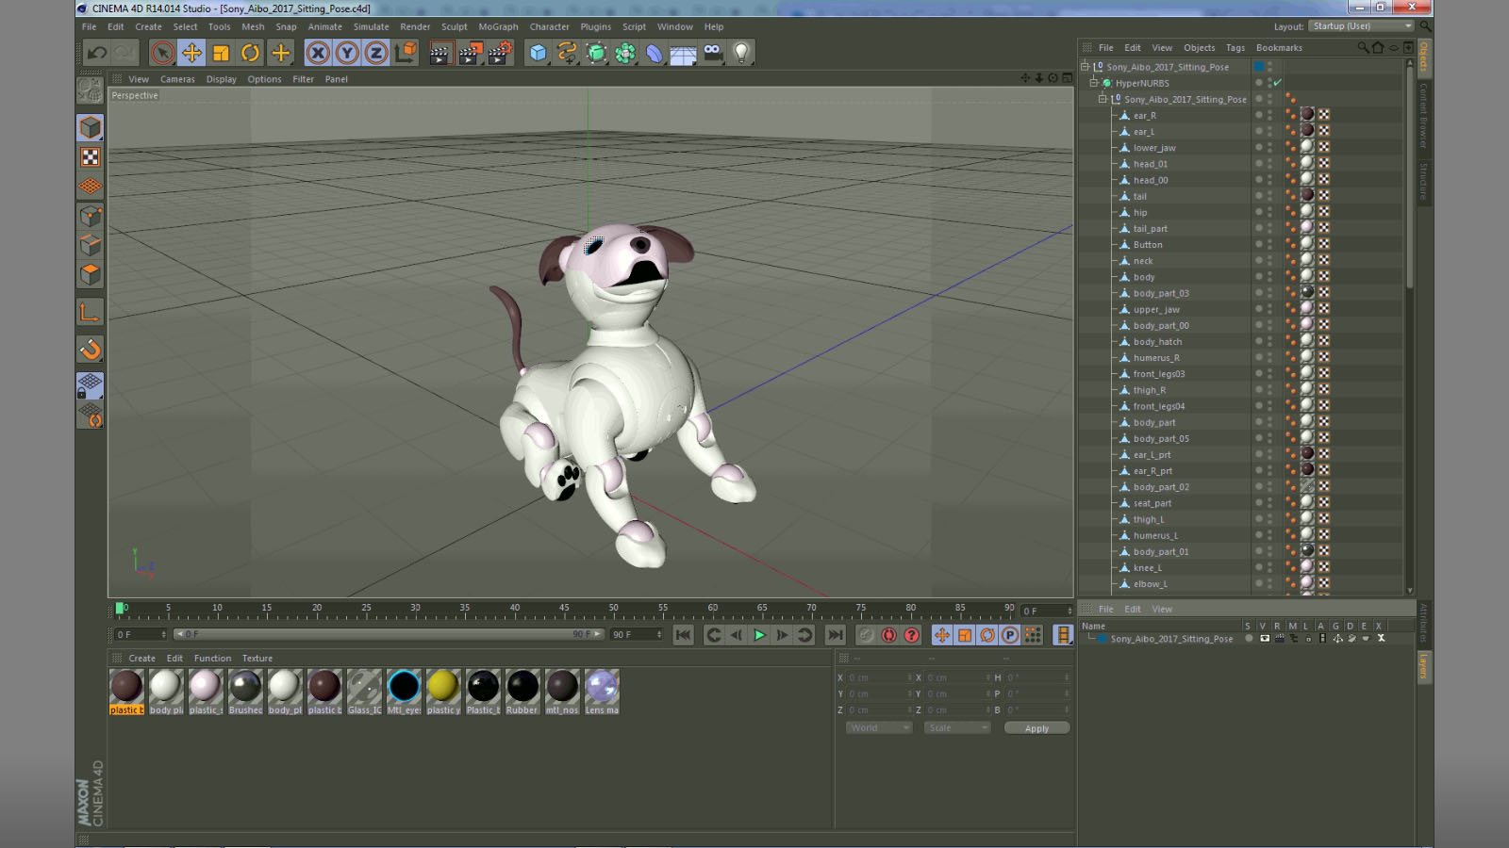Select the Live Selection tool
This screenshot has width=1509, height=848.
(x=162, y=53)
